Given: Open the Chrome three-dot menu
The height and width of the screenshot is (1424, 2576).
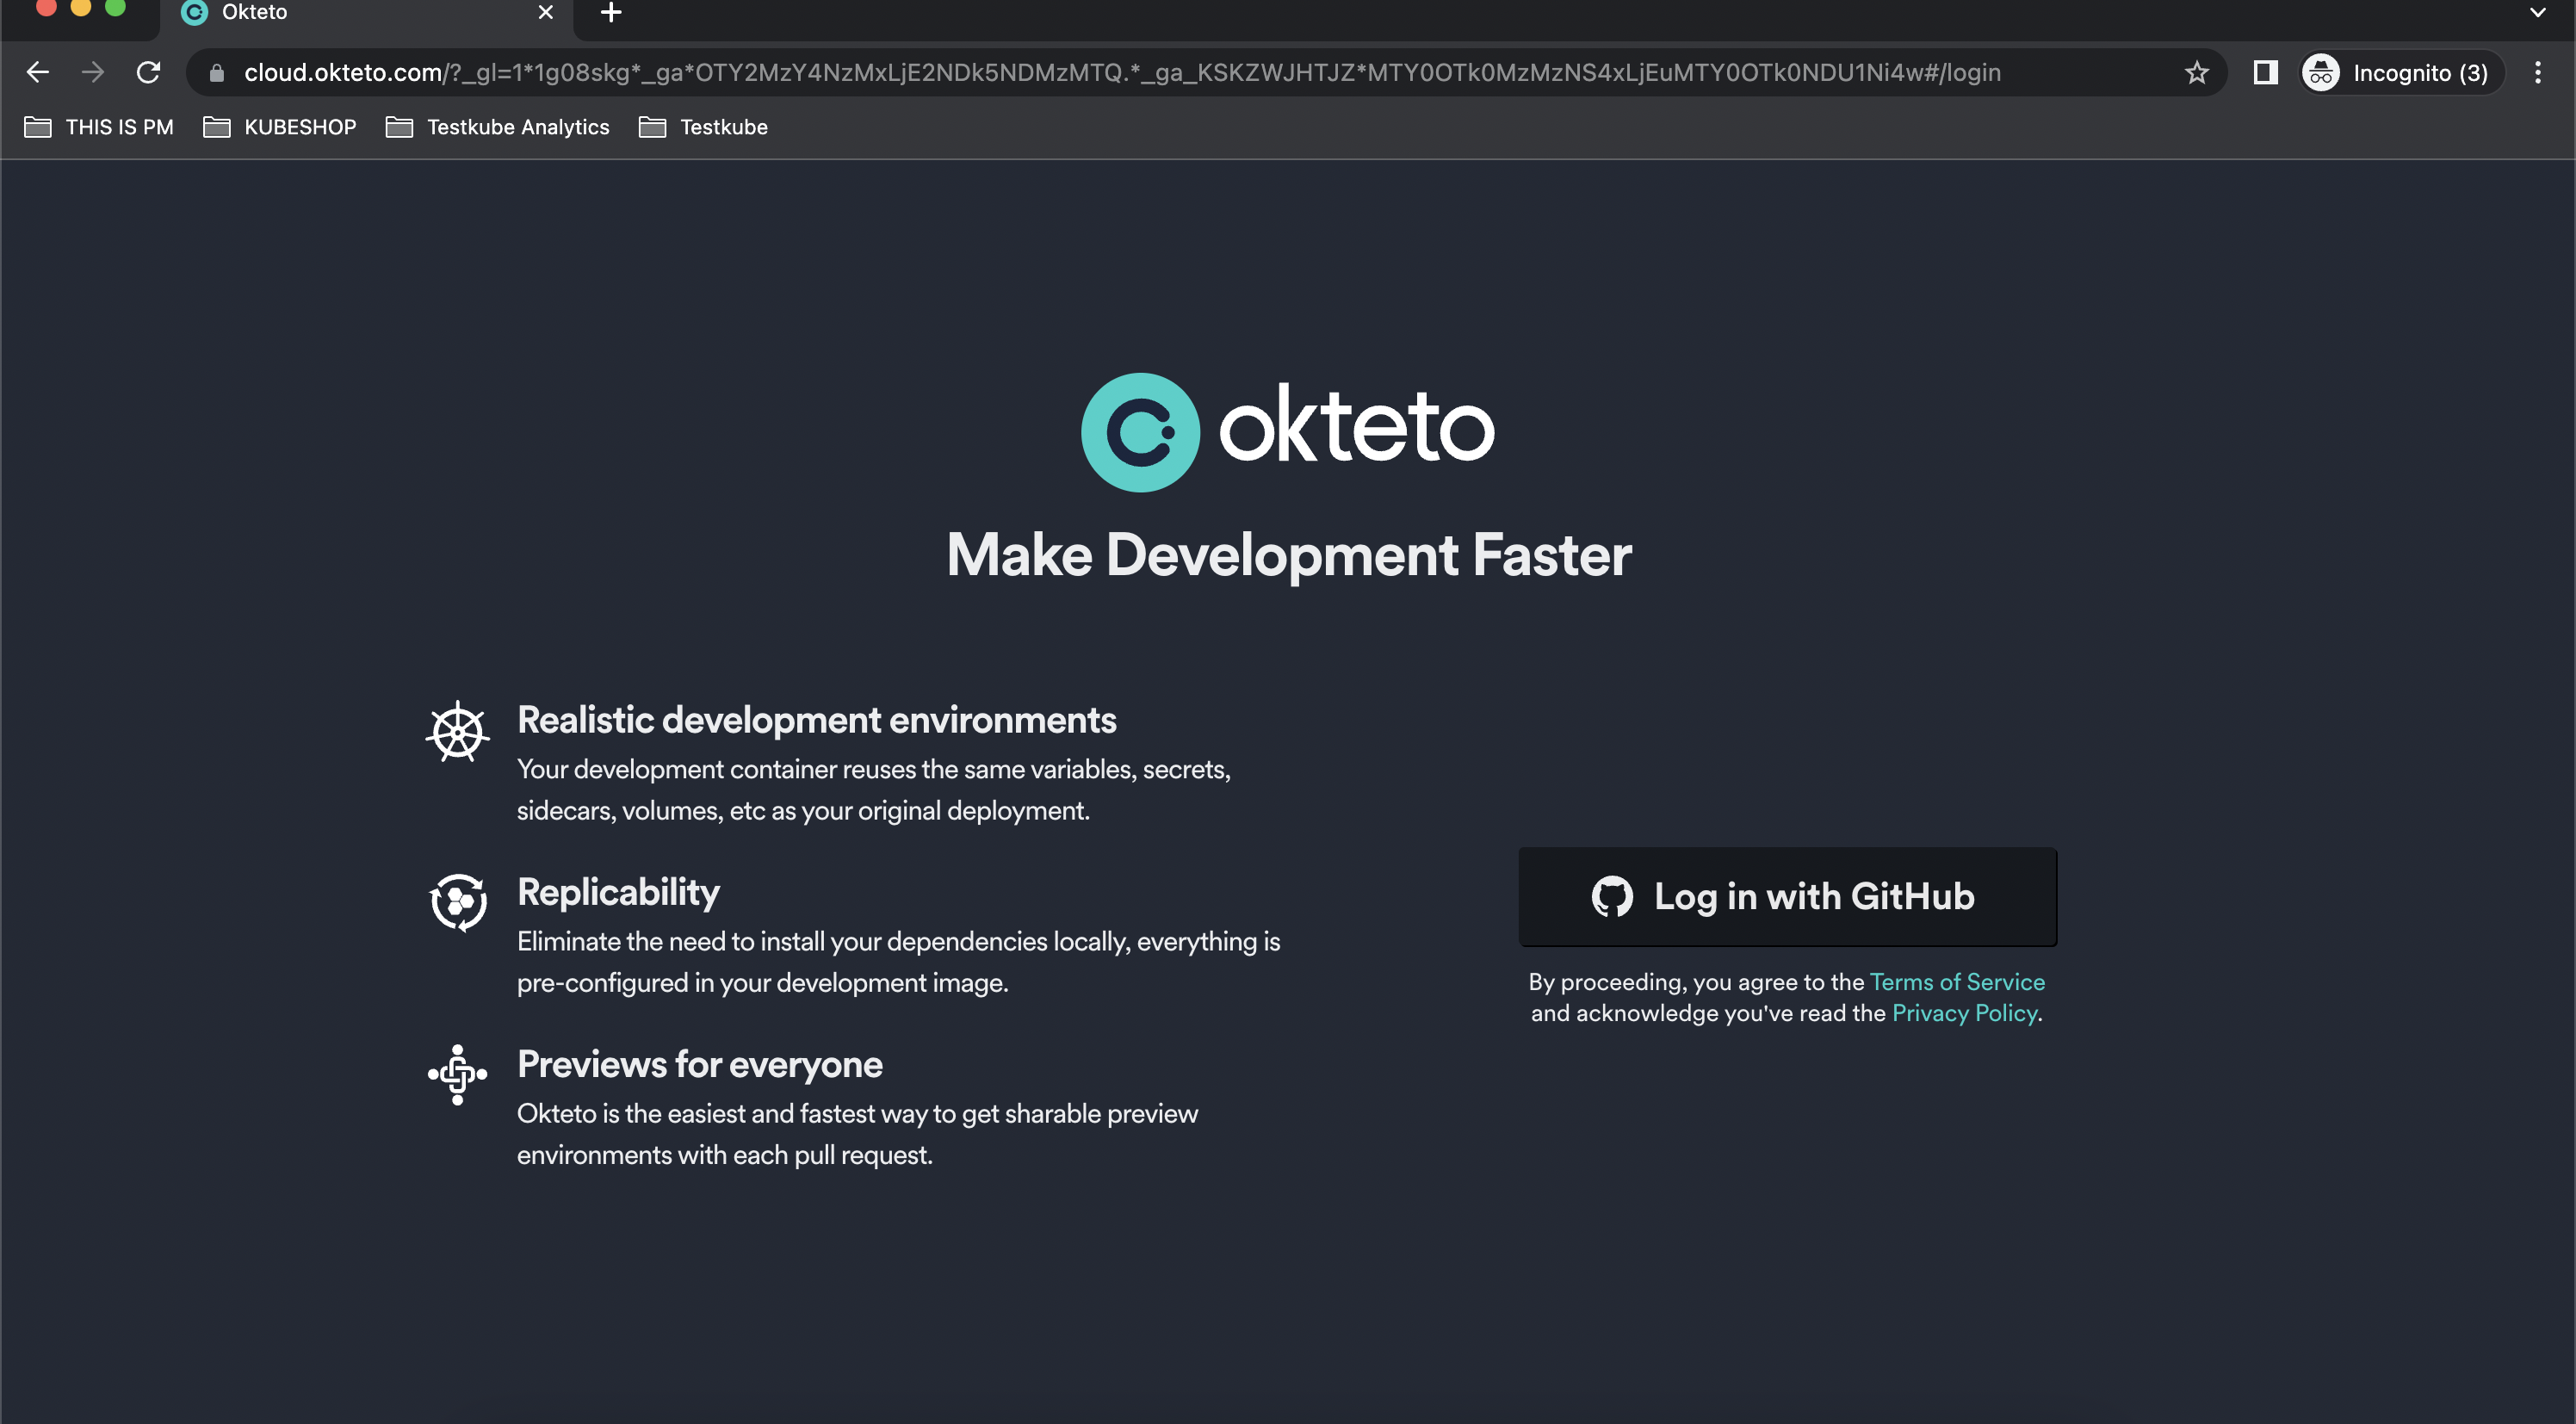Looking at the screenshot, I should 2537,73.
